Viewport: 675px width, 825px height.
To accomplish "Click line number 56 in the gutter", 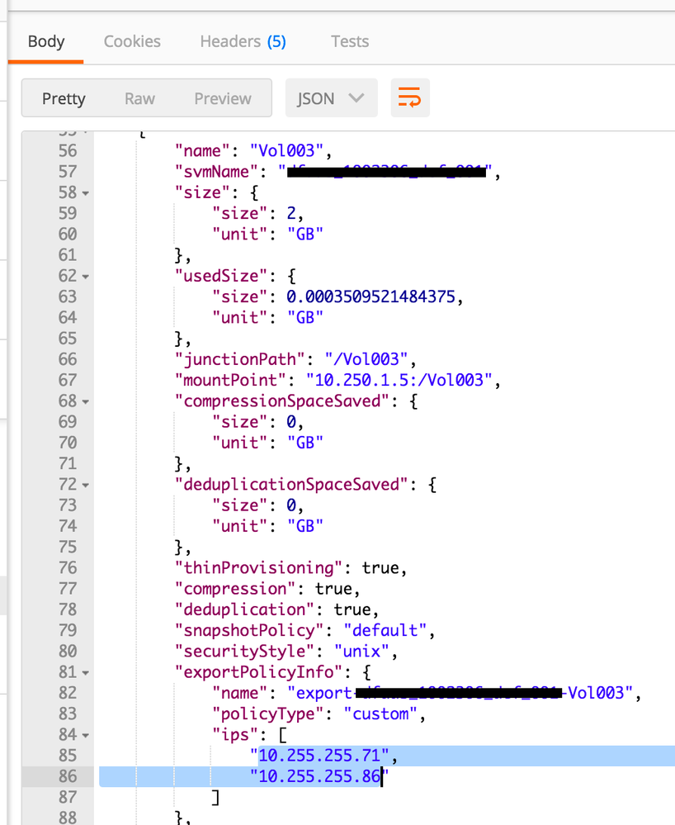I will coord(68,150).
